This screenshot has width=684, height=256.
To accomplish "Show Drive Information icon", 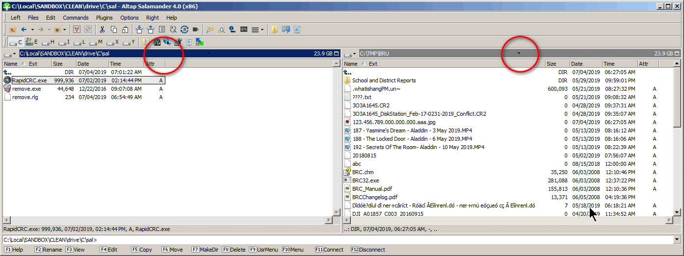I will pos(232,29).
